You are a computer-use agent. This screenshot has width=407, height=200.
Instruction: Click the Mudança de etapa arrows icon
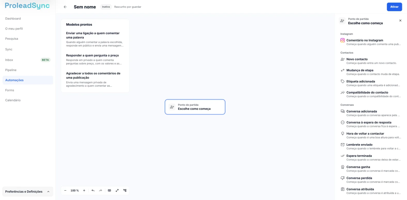(343, 70)
